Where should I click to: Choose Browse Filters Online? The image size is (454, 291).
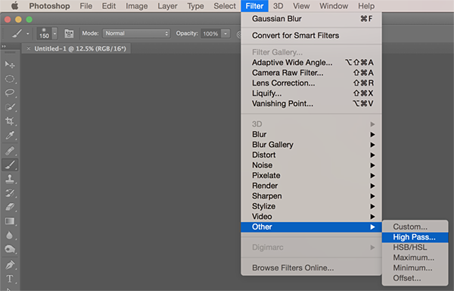coord(311,268)
